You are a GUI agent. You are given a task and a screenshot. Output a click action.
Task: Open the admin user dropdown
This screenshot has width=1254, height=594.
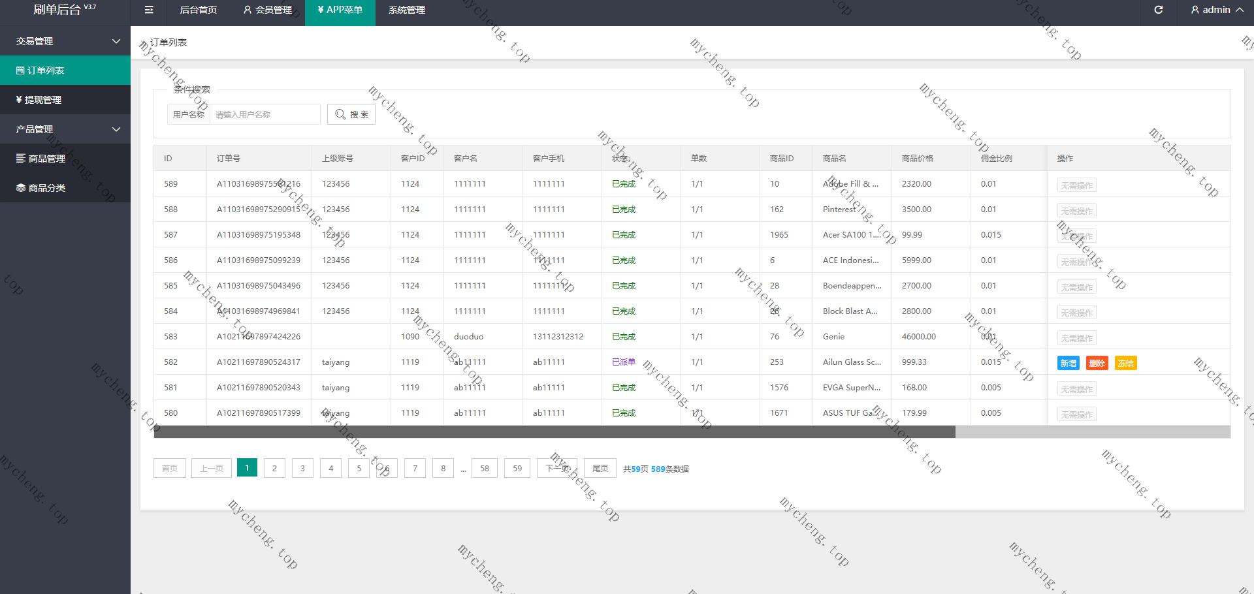[1217, 10]
